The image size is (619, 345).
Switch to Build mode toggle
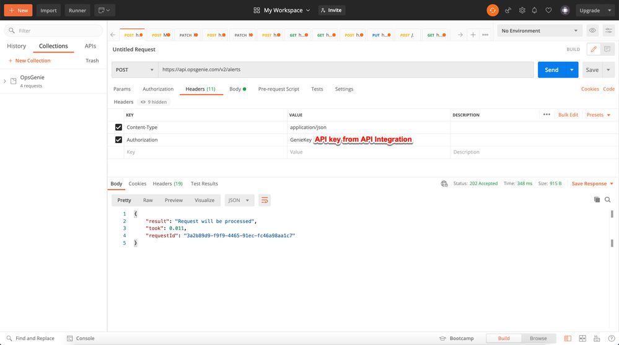point(504,338)
